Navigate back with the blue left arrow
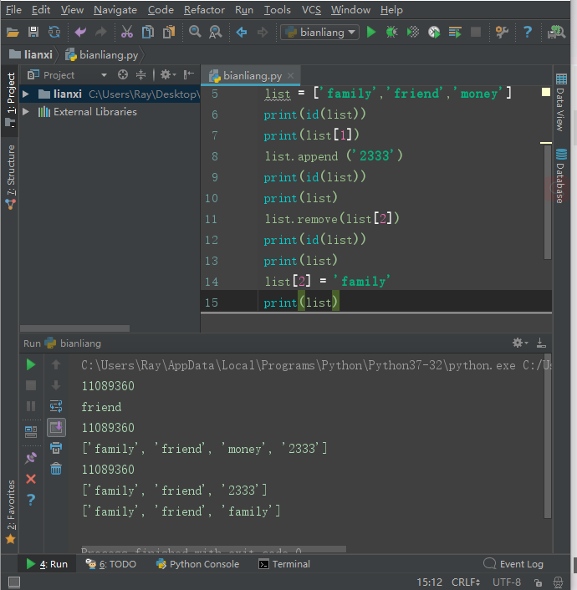Viewport: 577px width, 590px height. [242, 33]
